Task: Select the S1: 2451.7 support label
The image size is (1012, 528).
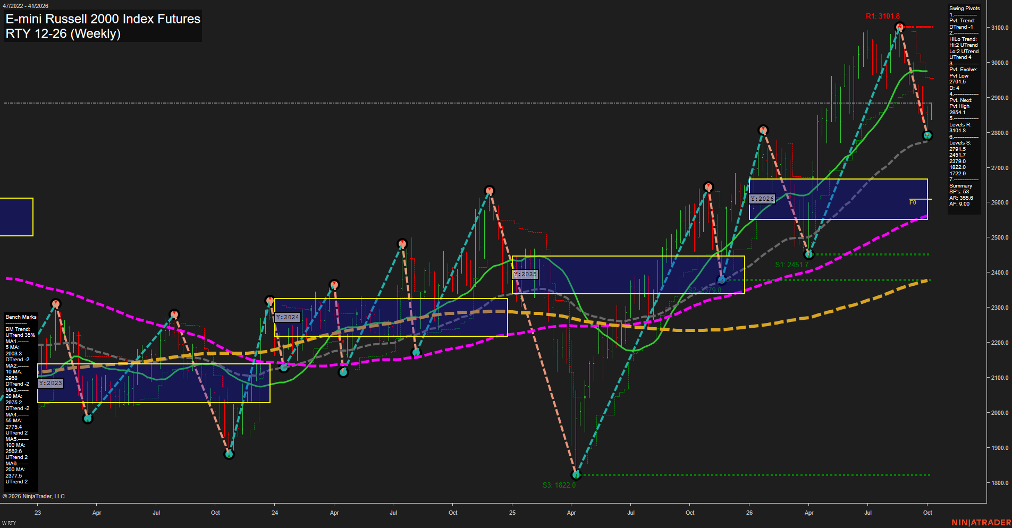Action: (791, 265)
